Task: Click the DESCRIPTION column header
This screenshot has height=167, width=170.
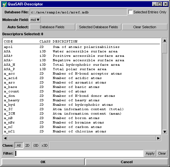Action: point(65,42)
